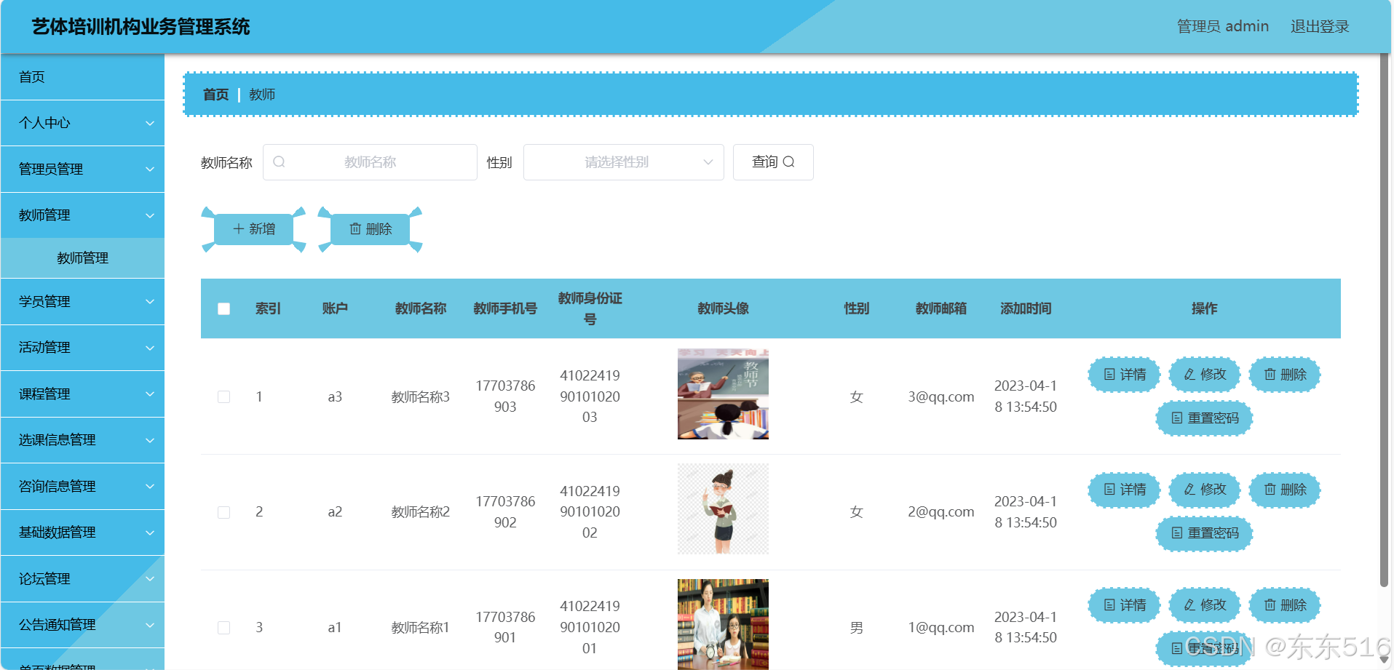Go to 首页 in the sidebar
The image size is (1394, 670).
tap(82, 77)
